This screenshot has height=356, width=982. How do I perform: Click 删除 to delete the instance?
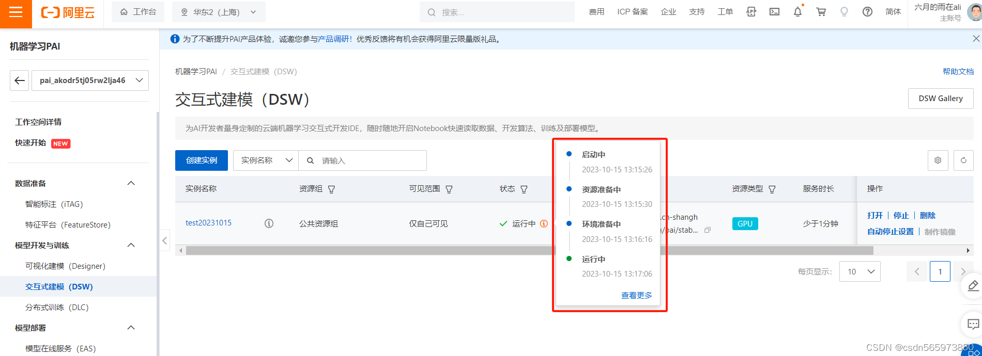coord(928,216)
